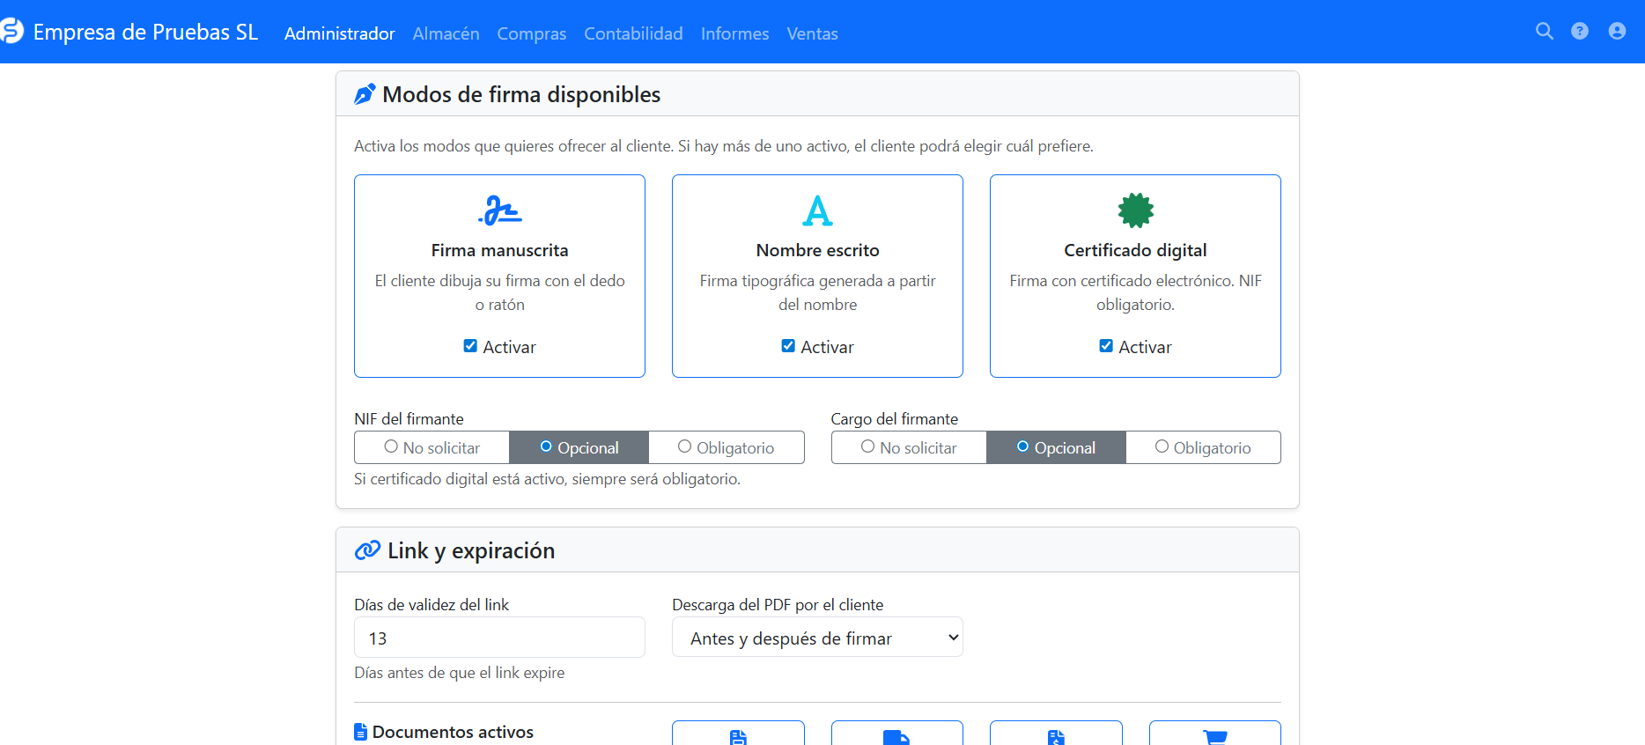Click the Días de validez del link field
1645x745 pixels.
pos(499,638)
